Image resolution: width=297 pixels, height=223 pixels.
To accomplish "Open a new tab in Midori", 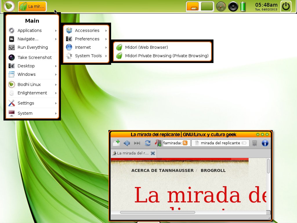I will (x=116, y=143).
